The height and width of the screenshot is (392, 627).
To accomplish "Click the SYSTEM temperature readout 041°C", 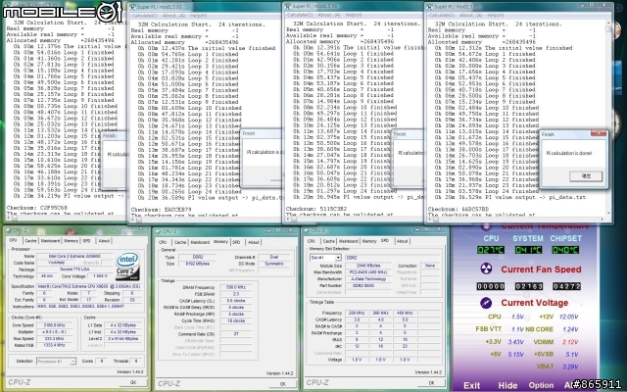I will pos(528,250).
